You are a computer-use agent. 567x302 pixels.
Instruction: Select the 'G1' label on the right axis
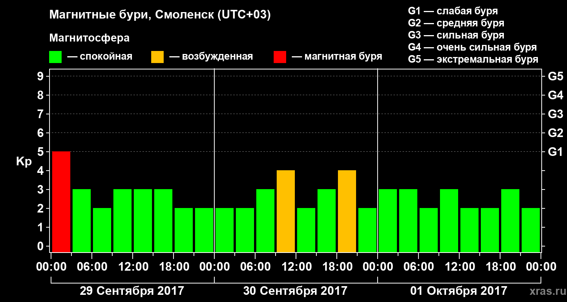coord(556,152)
